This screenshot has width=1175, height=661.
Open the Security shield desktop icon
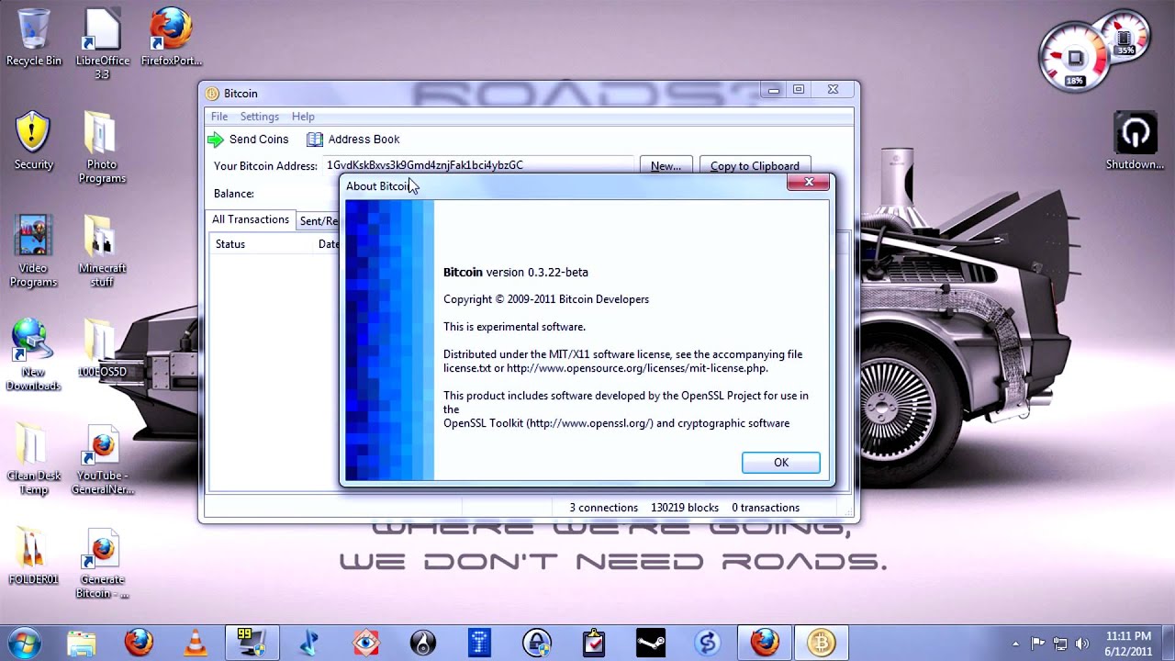[34, 140]
